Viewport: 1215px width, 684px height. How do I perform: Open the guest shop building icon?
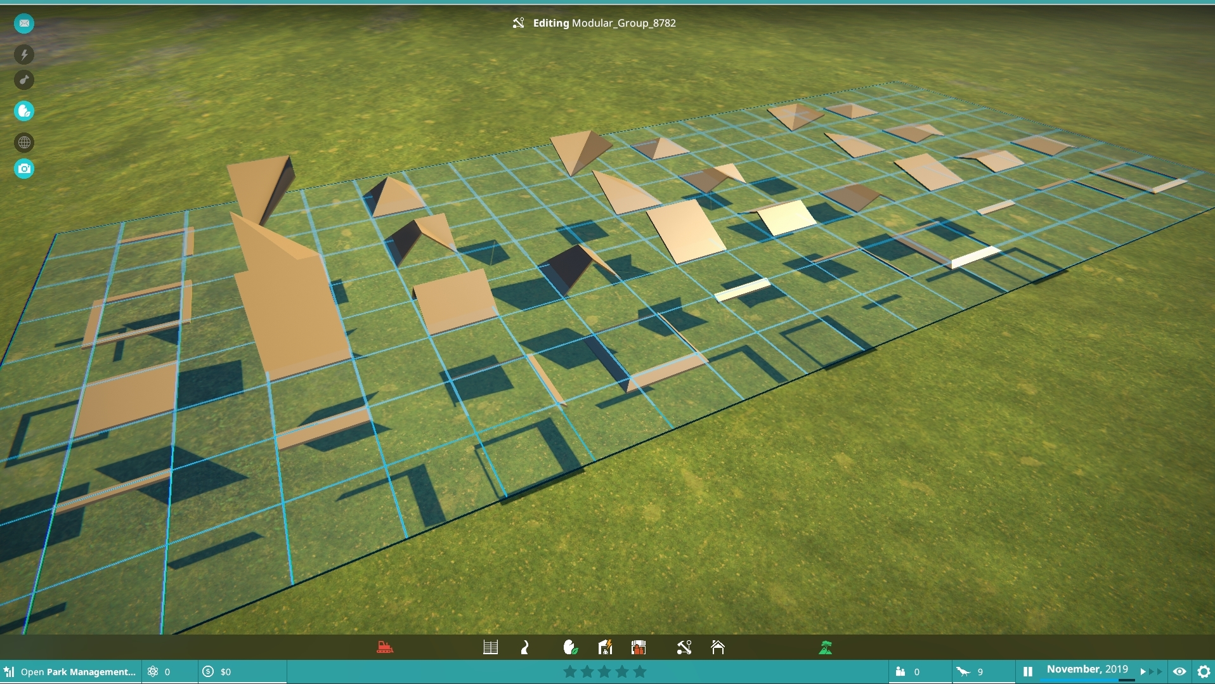pos(639,647)
